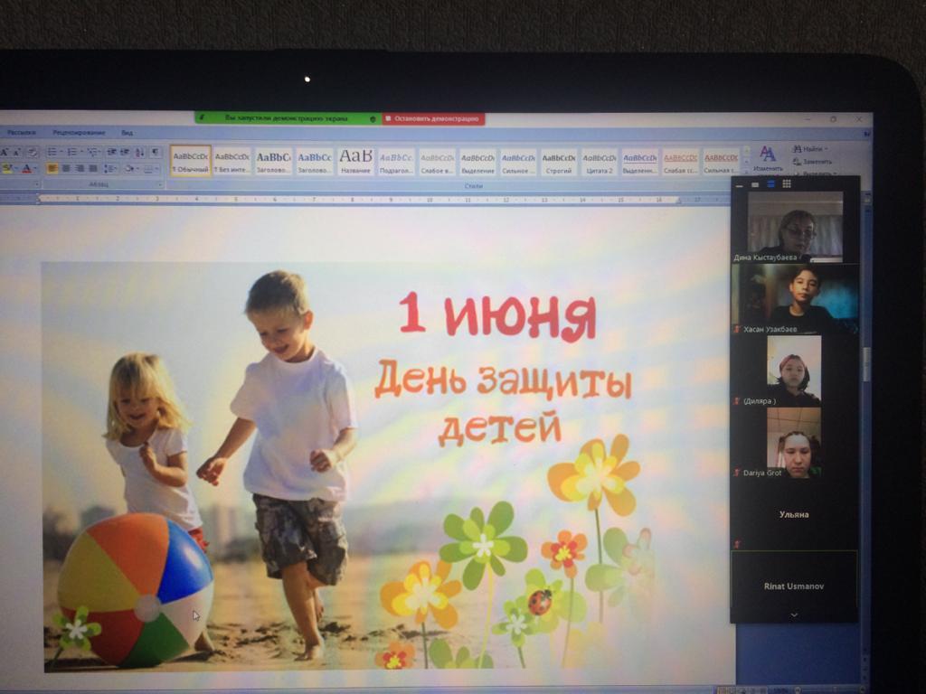Apply align left paragraph formatting
Image resolution: width=926 pixels, height=694 pixels.
(52, 168)
